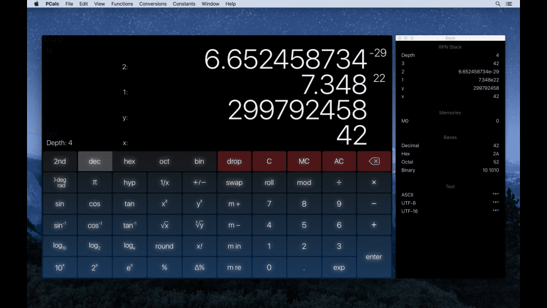Click the 10 to the x key

click(x=60, y=268)
